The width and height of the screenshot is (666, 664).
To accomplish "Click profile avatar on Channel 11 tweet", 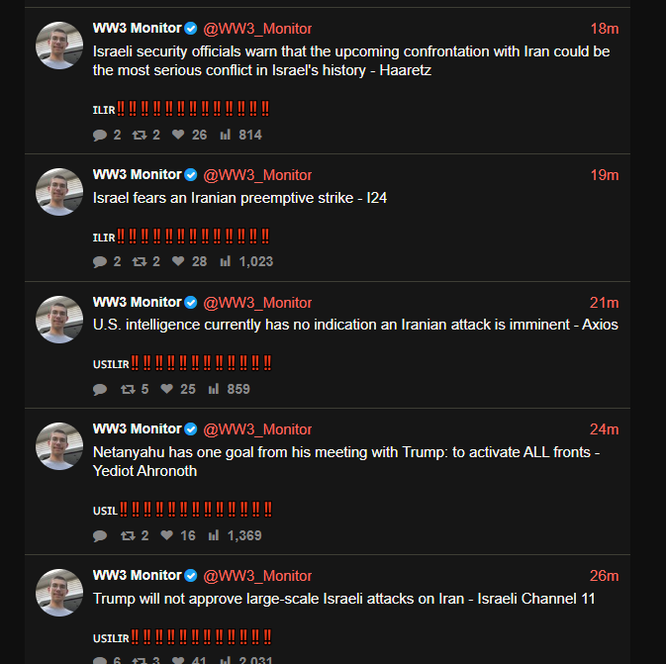I will [x=59, y=593].
